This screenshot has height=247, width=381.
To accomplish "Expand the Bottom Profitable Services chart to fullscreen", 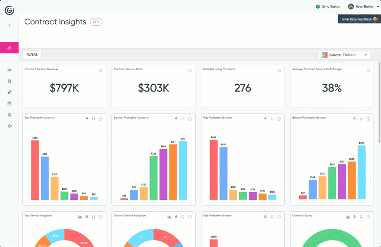I will coord(361,119).
